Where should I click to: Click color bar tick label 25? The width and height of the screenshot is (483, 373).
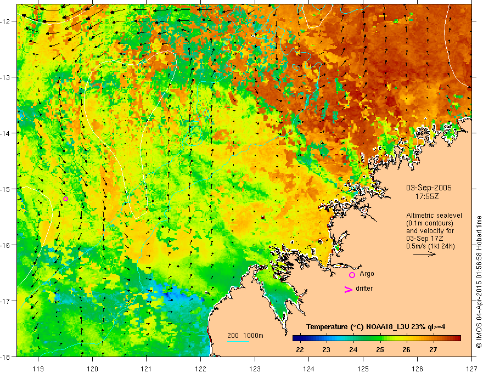point(380,350)
